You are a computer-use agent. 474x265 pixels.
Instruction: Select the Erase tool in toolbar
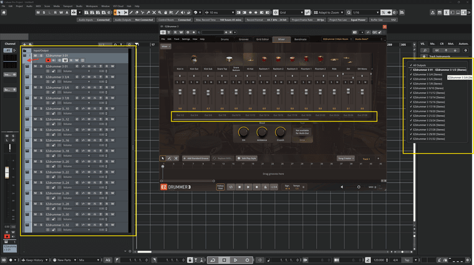[137, 12]
